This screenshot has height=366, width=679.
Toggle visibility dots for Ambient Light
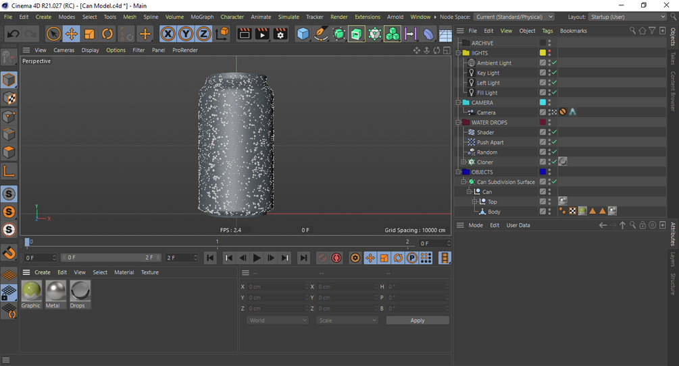pyautogui.click(x=549, y=63)
